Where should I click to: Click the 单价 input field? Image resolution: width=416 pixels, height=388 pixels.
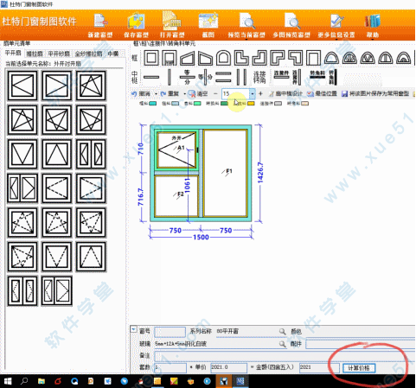pos(228,367)
